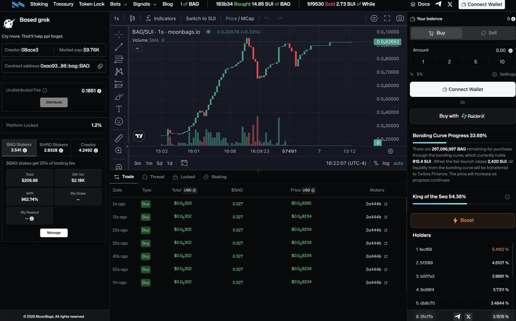Collapse the left drawing toolbar

(127, 147)
